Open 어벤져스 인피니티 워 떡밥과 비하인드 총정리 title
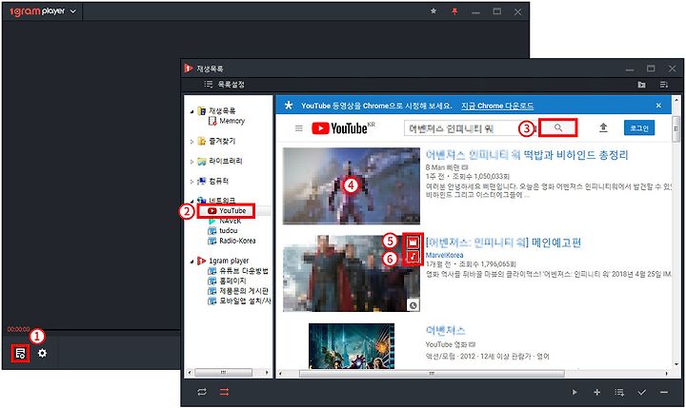This screenshot has width=686, height=408. [527, 155]
